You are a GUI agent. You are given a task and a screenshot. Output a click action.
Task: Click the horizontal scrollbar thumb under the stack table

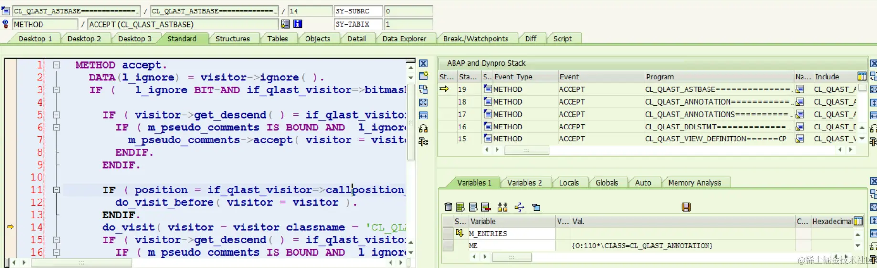(x=527, y=150)
